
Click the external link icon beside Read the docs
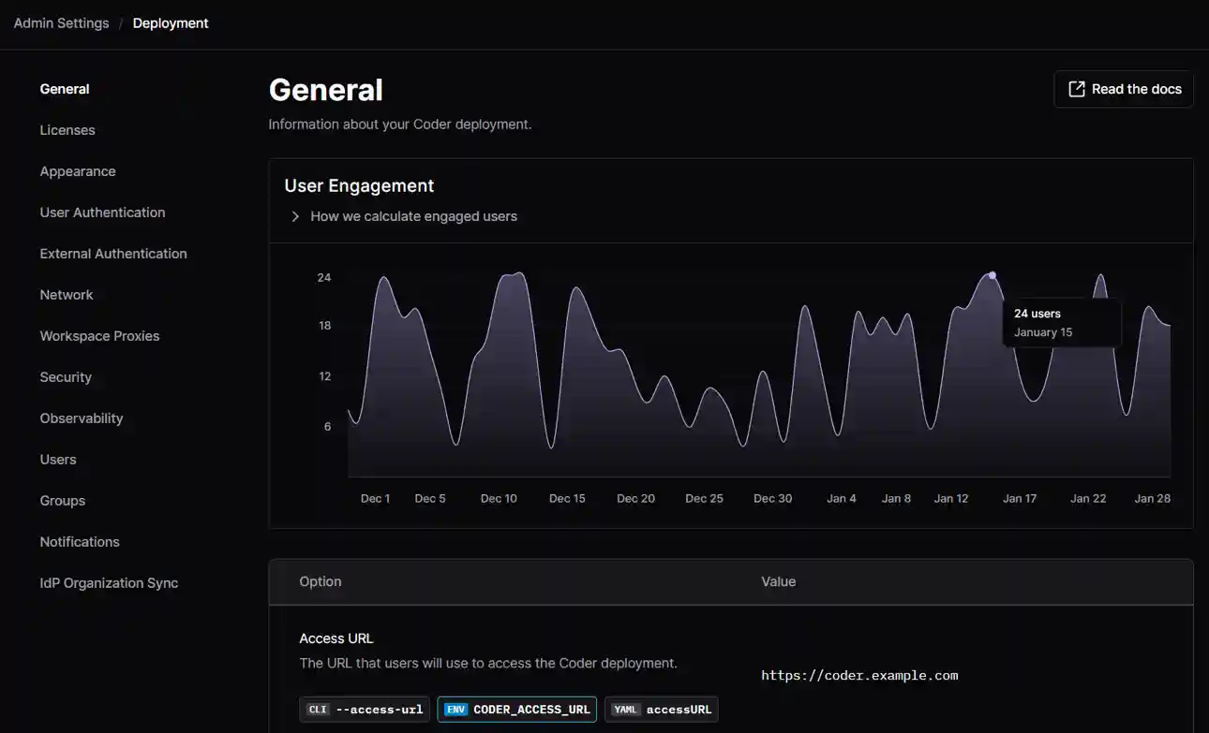(x=1075, y=88)
